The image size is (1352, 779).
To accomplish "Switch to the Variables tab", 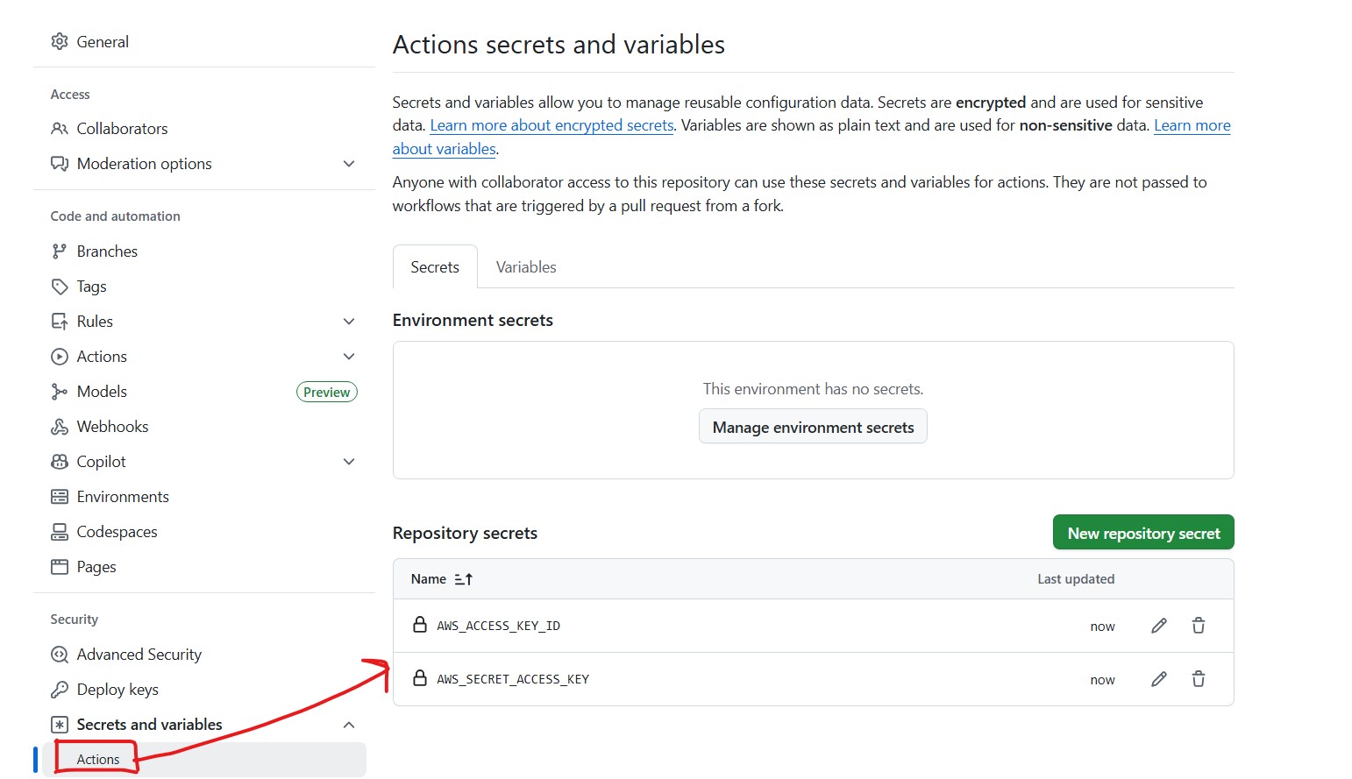I will pyautogui.click(x=526, y=267).
